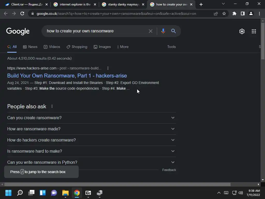Clear the search query with the X
This screenshot has width=265, height=199.
tap(150, 31)
